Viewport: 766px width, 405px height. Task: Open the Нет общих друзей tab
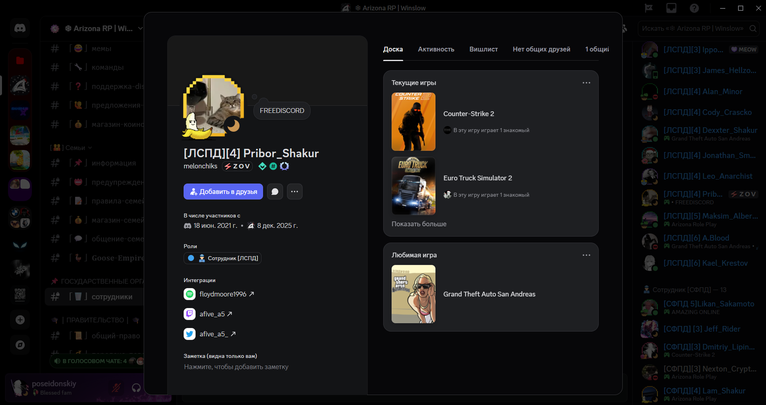541,49
